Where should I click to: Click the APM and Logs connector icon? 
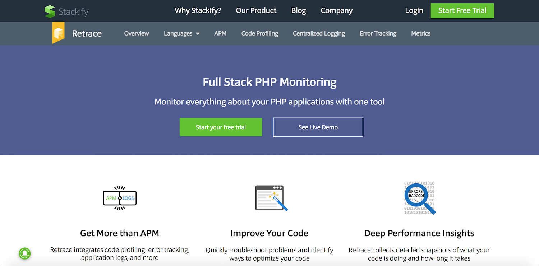[120, 198]
